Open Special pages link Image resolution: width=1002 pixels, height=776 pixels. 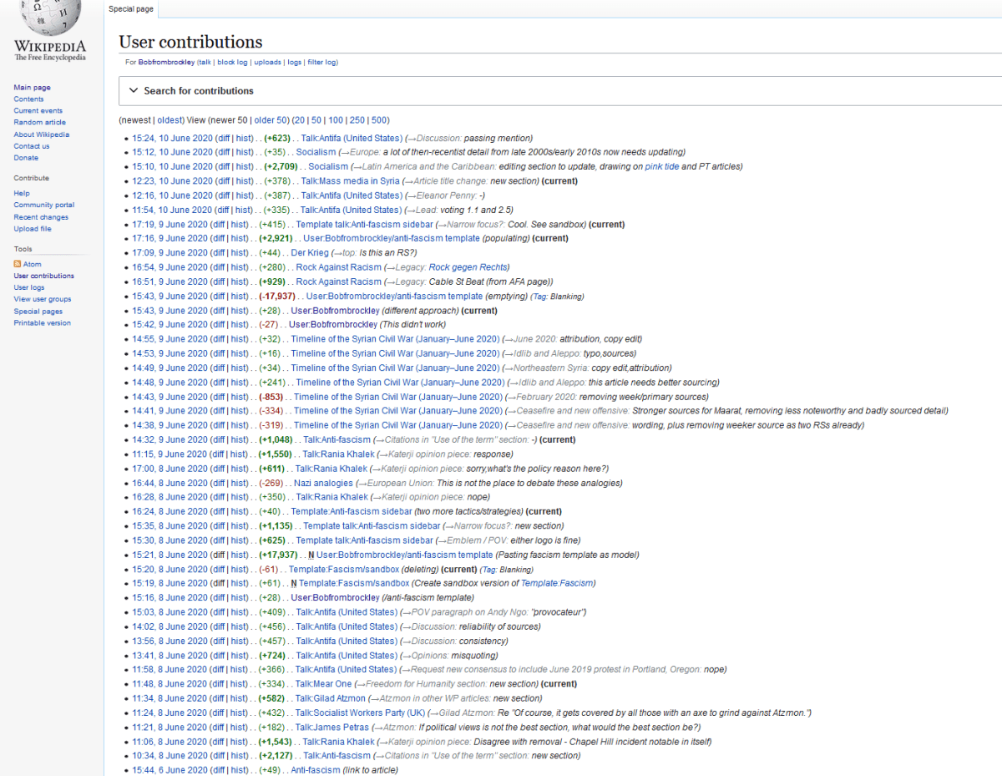coord(38,311)
